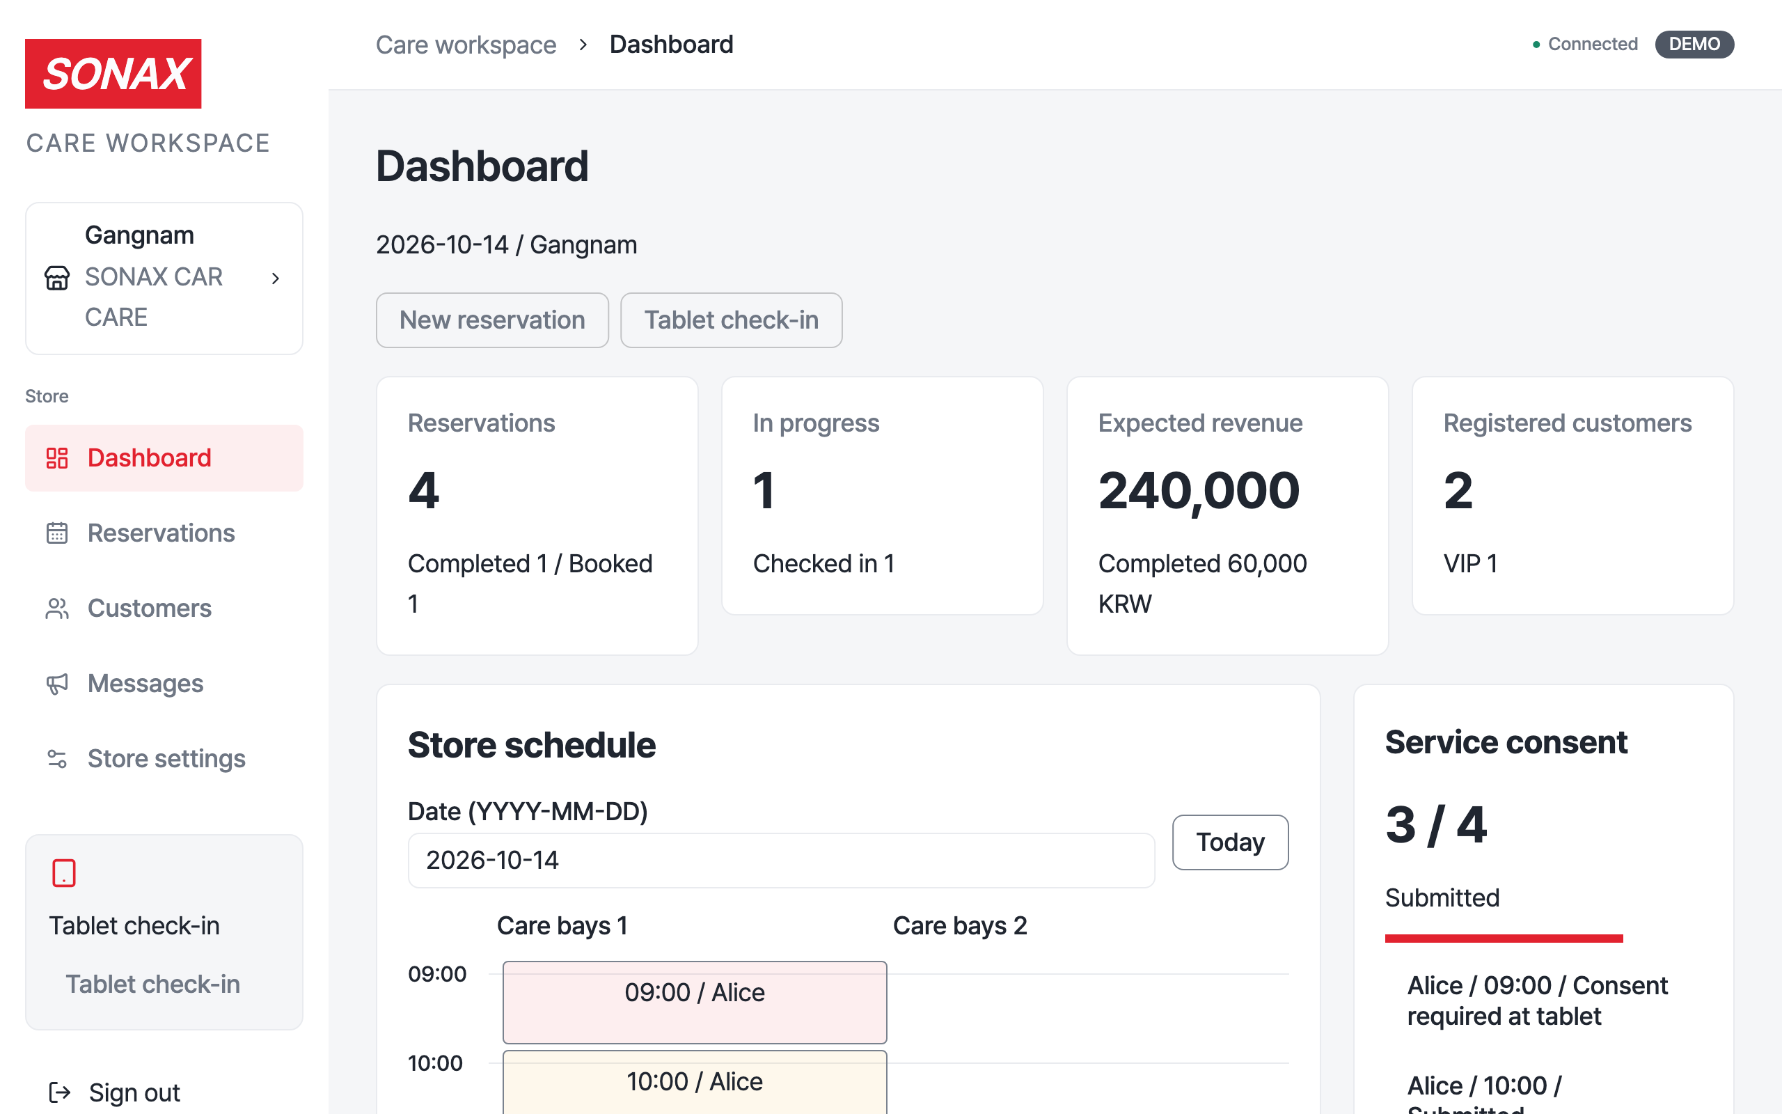Viewport: 1782px width, 1114px height.
Task: Click the New reservation button
Action: click(x=492, y=320)
